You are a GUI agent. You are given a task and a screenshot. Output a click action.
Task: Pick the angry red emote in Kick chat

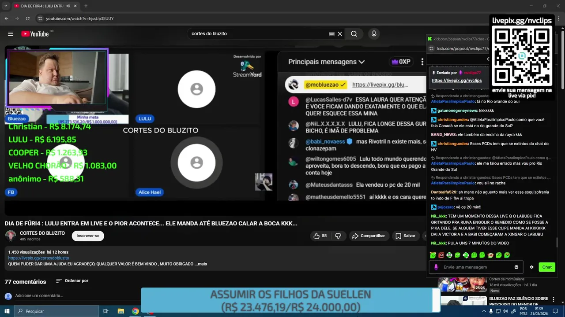(441, 255)
